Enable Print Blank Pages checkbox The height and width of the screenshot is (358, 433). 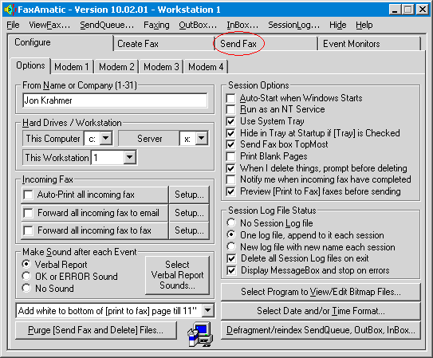click(230, 156)
